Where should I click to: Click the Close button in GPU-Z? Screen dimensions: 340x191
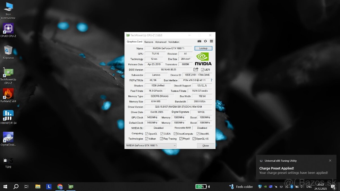(x=205, y=145)
